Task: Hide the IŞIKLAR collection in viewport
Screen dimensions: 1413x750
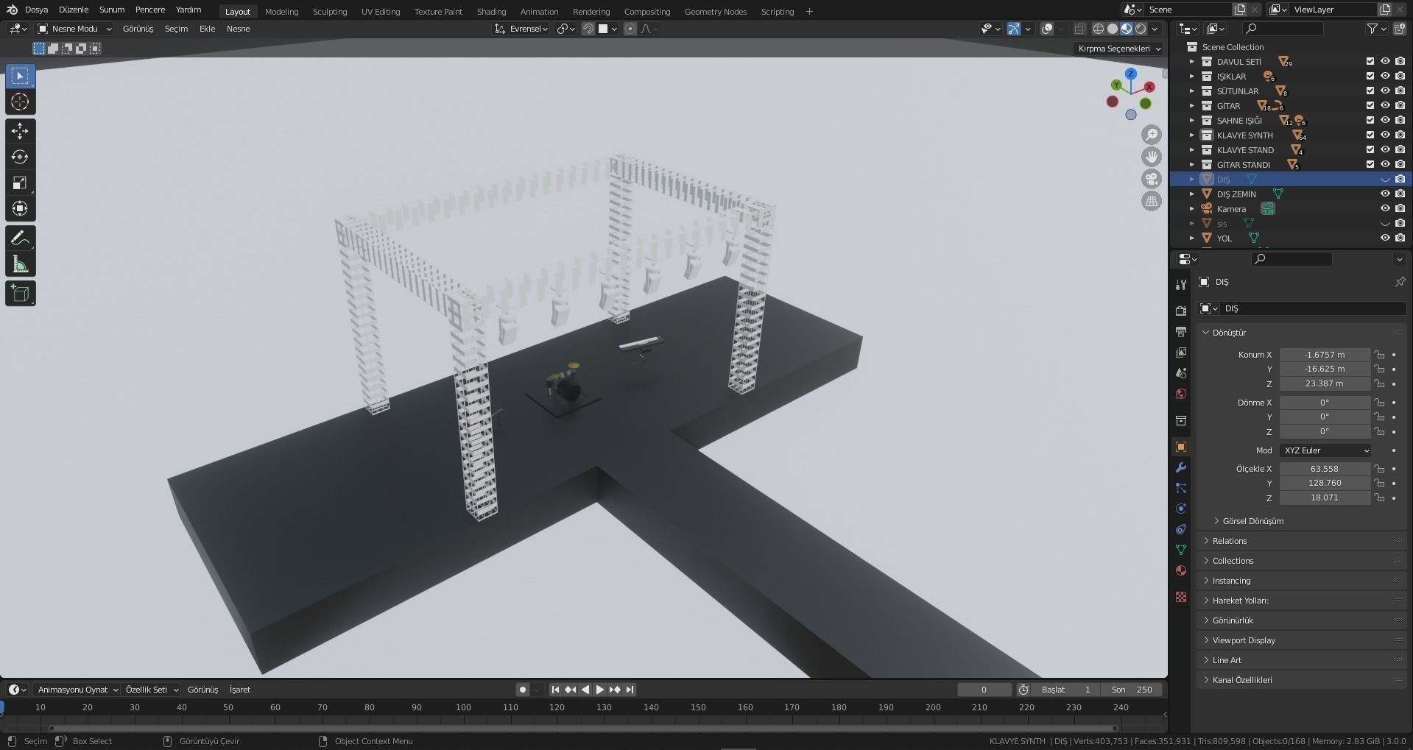Action: (1385, 77)
